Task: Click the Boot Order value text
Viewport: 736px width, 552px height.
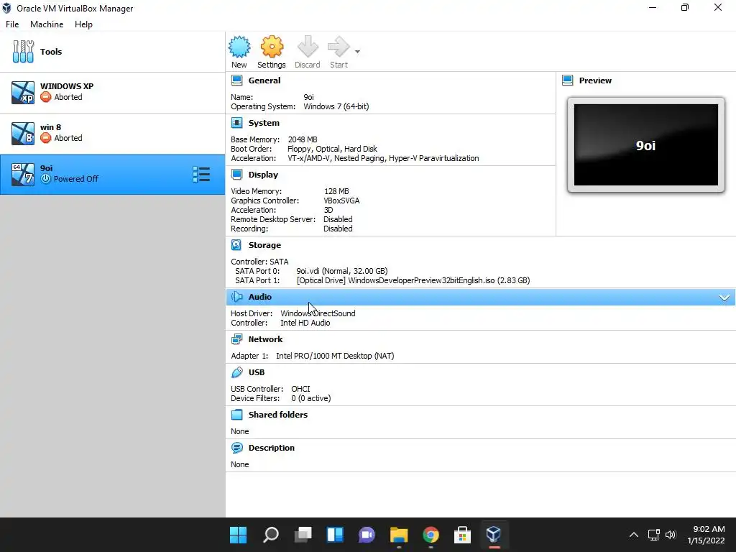Action: [x=332, y=149]
